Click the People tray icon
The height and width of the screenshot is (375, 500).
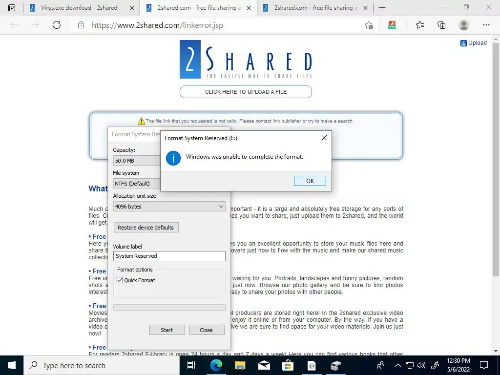coord(380,365)
